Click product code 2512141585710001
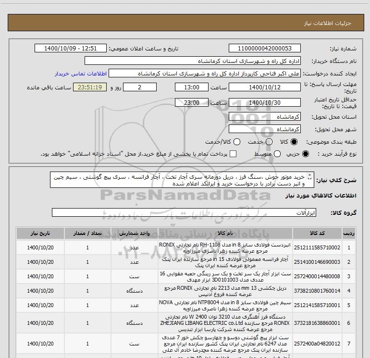 pyautogui.click(x=317, y=305)
